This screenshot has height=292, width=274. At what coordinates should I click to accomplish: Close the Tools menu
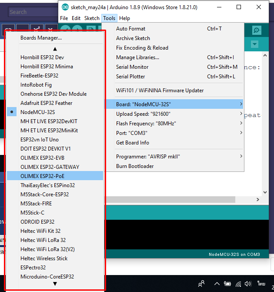point(109,18)
